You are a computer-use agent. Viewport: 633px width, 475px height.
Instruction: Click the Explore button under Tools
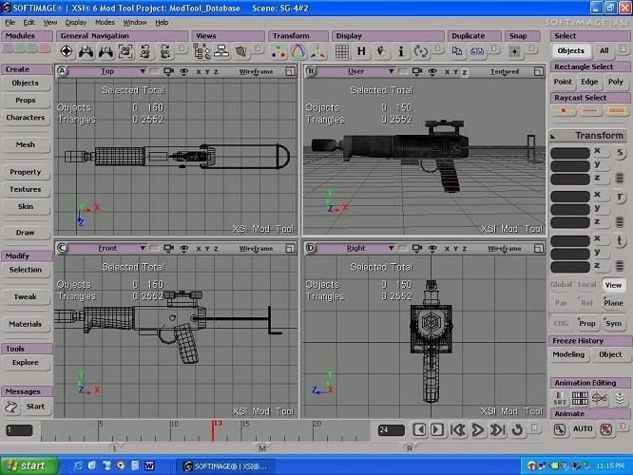(x=26, y=362)
